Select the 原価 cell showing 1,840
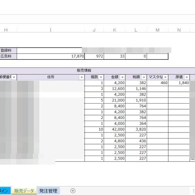Image resolution: width=195 pixels, height=195 pixels. click(179, 83)
